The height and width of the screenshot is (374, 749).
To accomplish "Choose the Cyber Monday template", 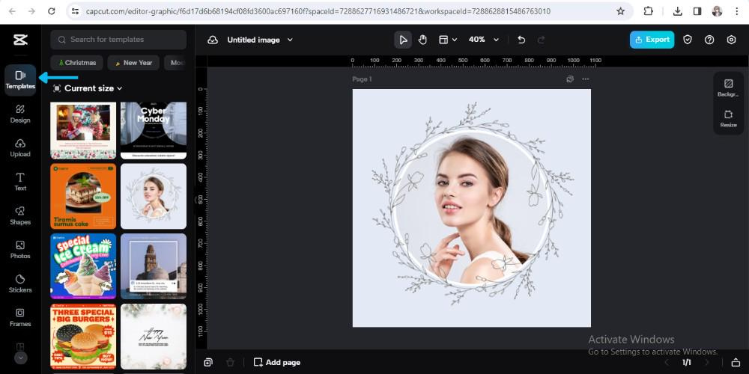I will point(154,130).
